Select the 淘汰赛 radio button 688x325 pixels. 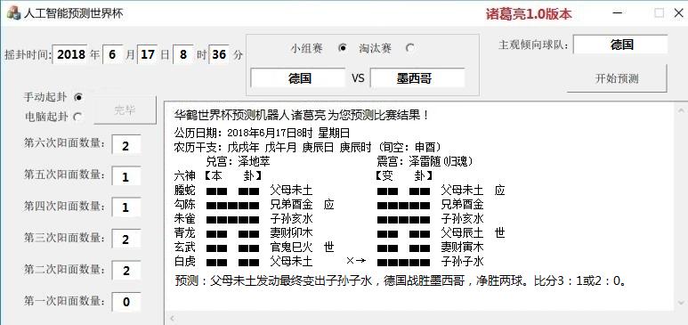(x=409, y=48)
